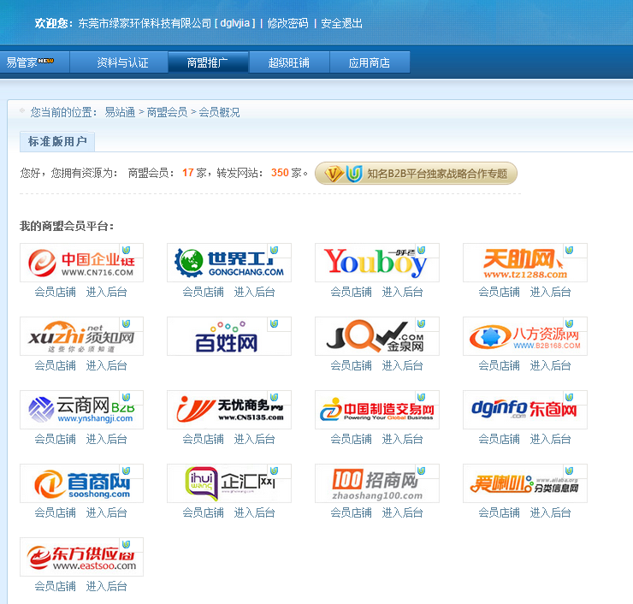Click the 修改密码 link in header
Screen dimensions: 633x604
tap(287, 23)
